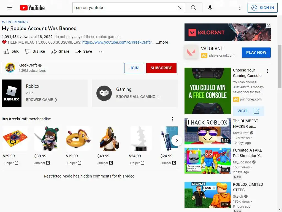
Task: Click the 1,091,484 views count
Action: click(x=16, y=37)
